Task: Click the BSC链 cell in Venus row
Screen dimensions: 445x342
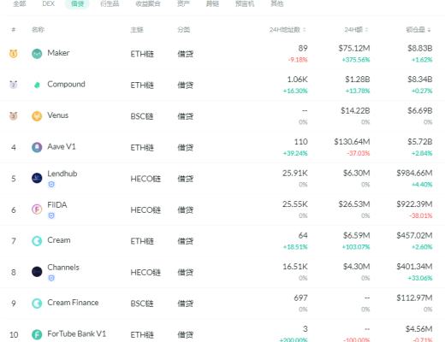Action: click(142, 116)
